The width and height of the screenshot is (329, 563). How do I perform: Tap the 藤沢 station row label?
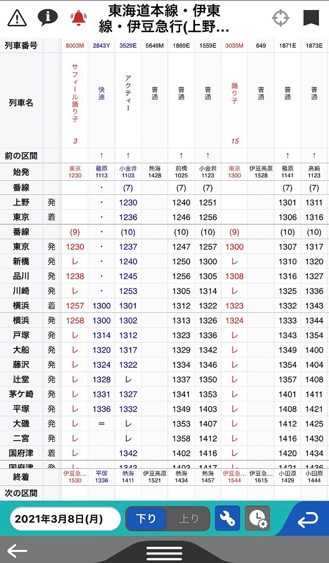[21, 365]
